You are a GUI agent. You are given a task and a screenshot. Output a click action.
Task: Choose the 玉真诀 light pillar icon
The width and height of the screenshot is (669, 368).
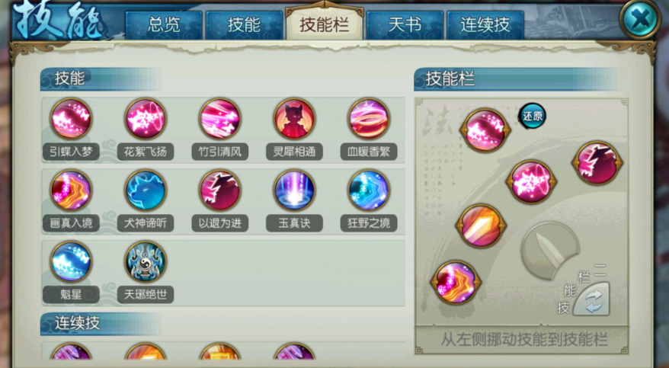pos(294,190)
